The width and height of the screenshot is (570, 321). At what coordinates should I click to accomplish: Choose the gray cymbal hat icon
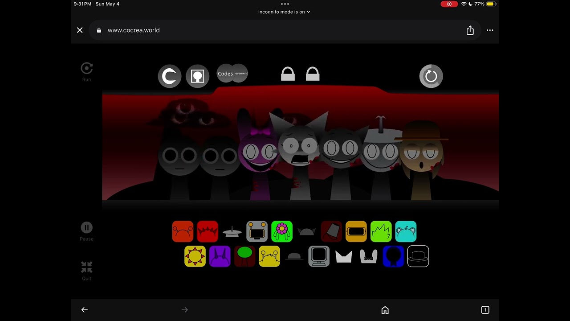(x=232, y=232)
